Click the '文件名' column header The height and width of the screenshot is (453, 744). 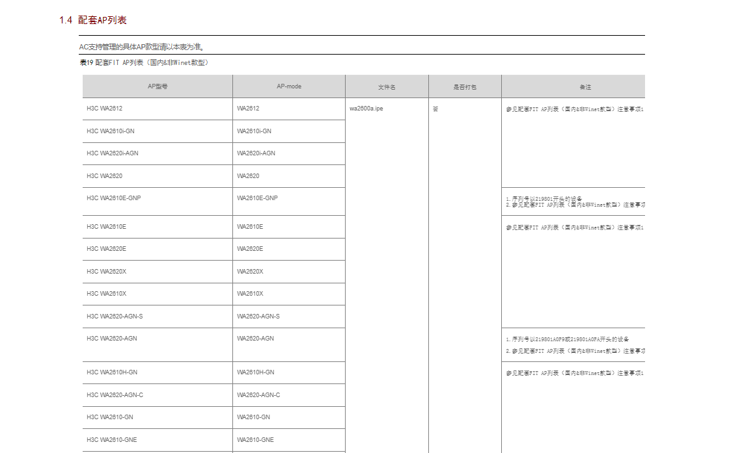387,86
